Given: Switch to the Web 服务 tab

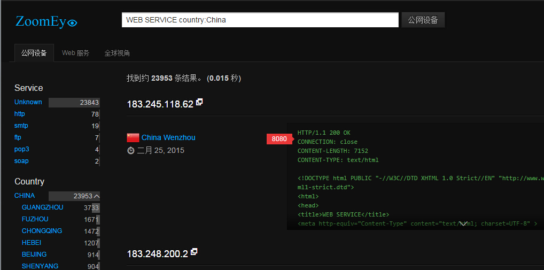Looking at the screenshot, I should [x=76, y=53].
